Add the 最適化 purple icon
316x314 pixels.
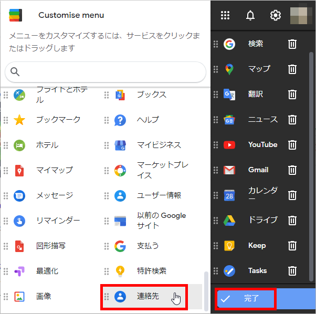[x=19, y=271]
